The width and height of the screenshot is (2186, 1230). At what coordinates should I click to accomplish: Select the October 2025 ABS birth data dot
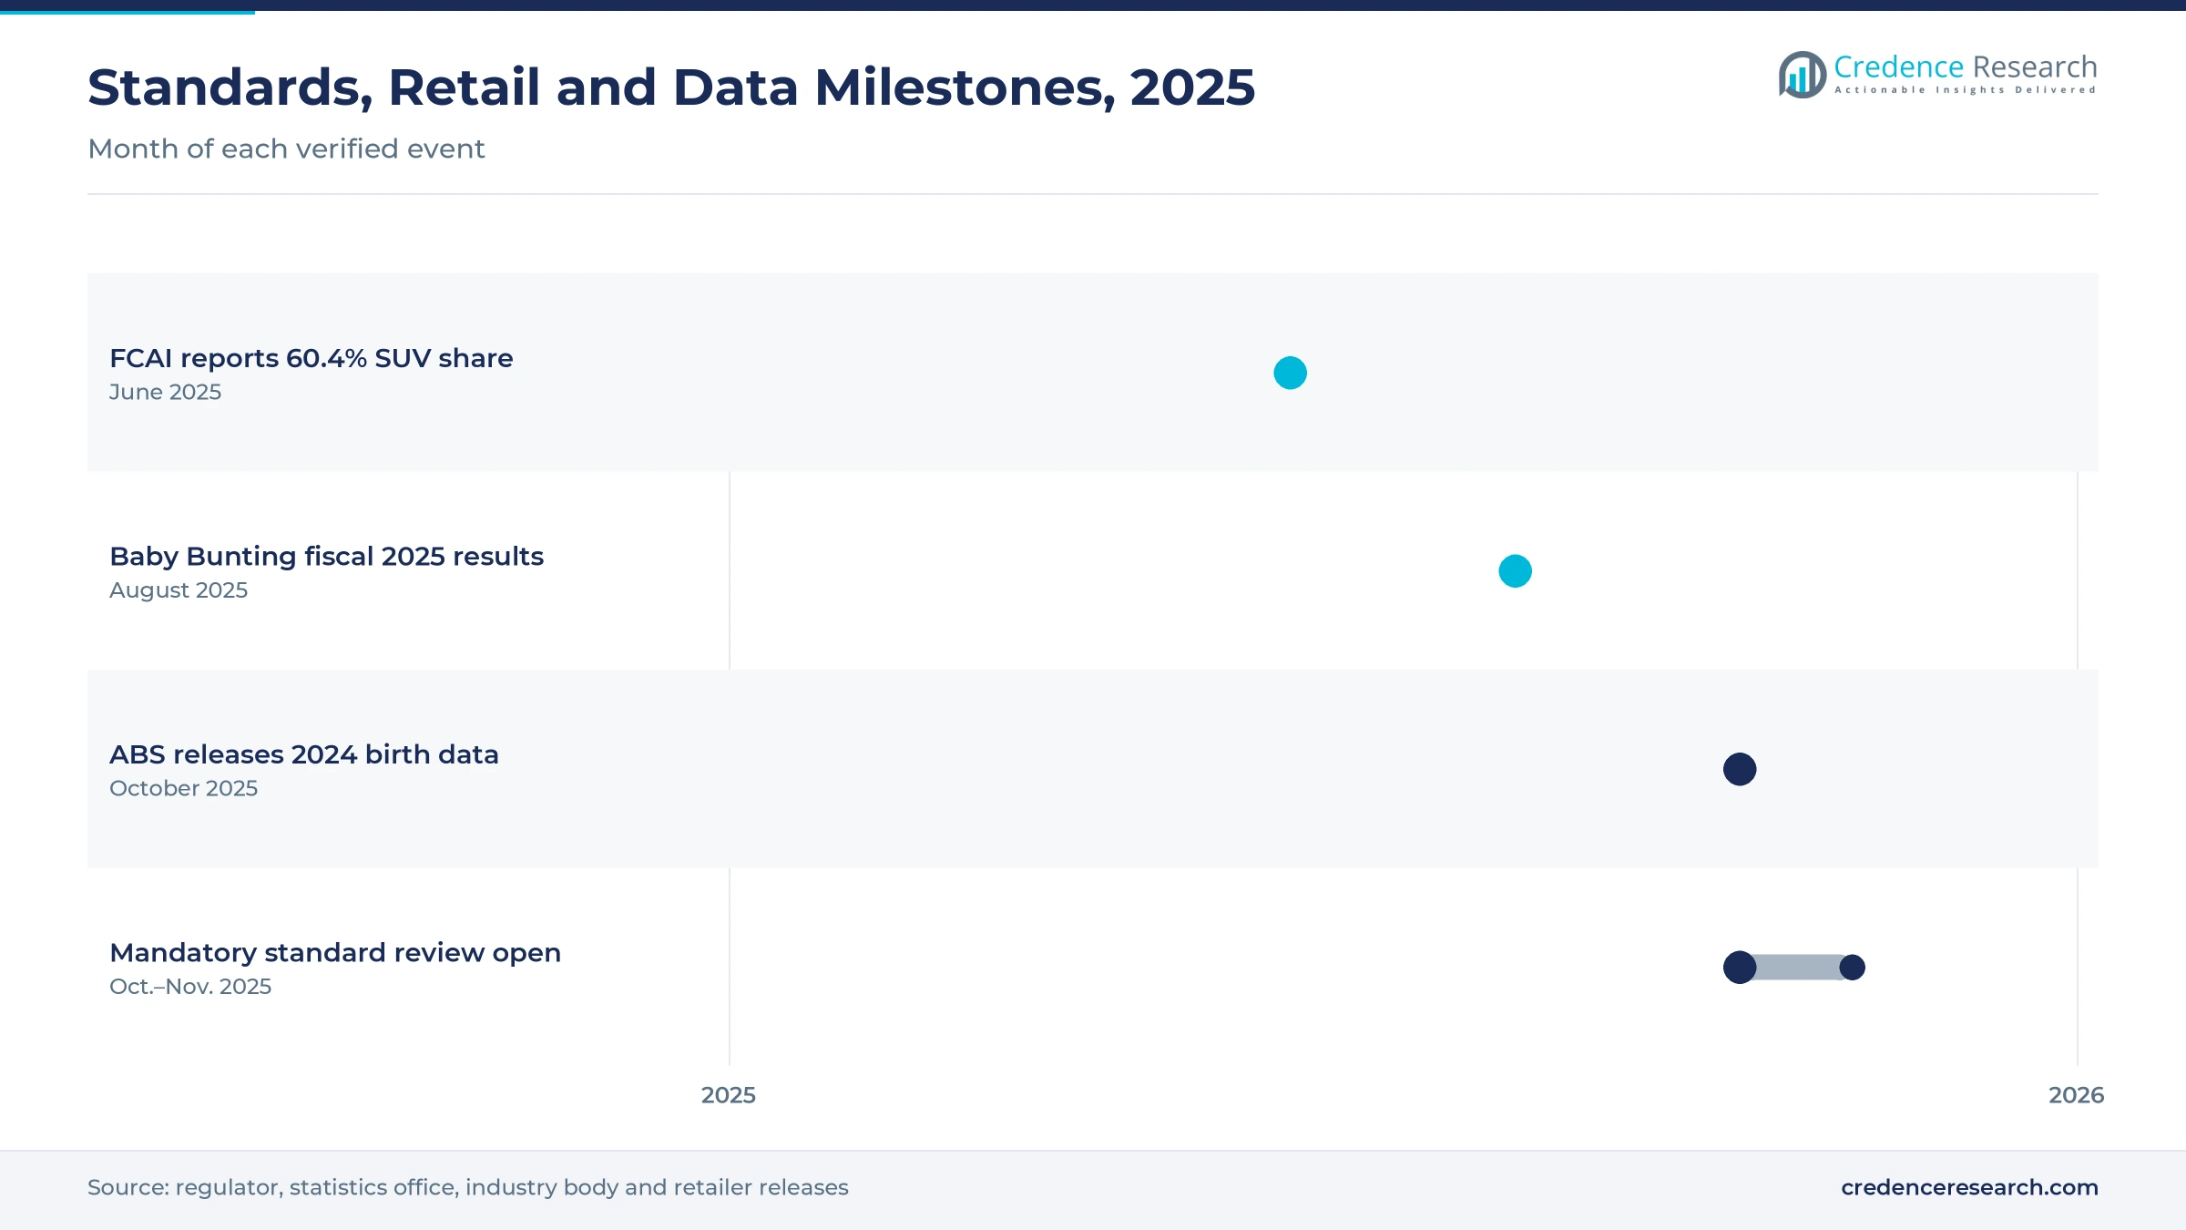pos(1740,769)
